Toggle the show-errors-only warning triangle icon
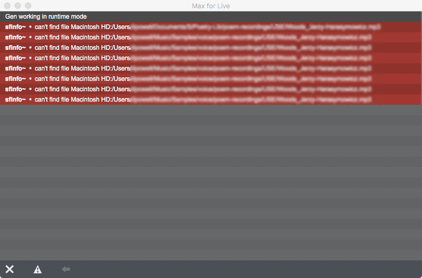422x278 pixels. click(37, 269)
